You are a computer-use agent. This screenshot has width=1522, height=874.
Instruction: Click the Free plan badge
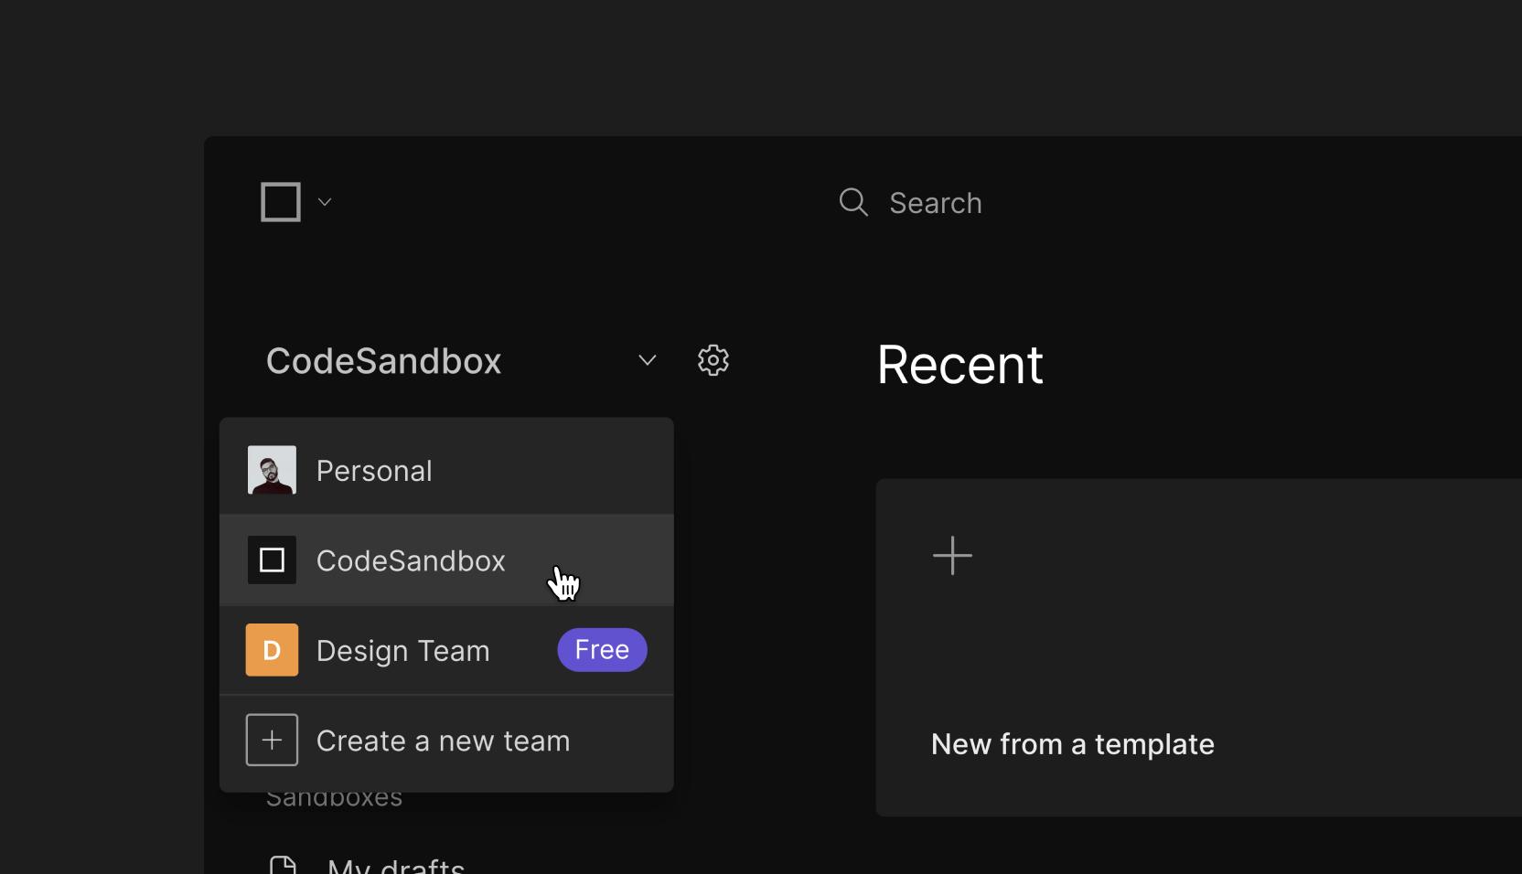coord(601,650)
